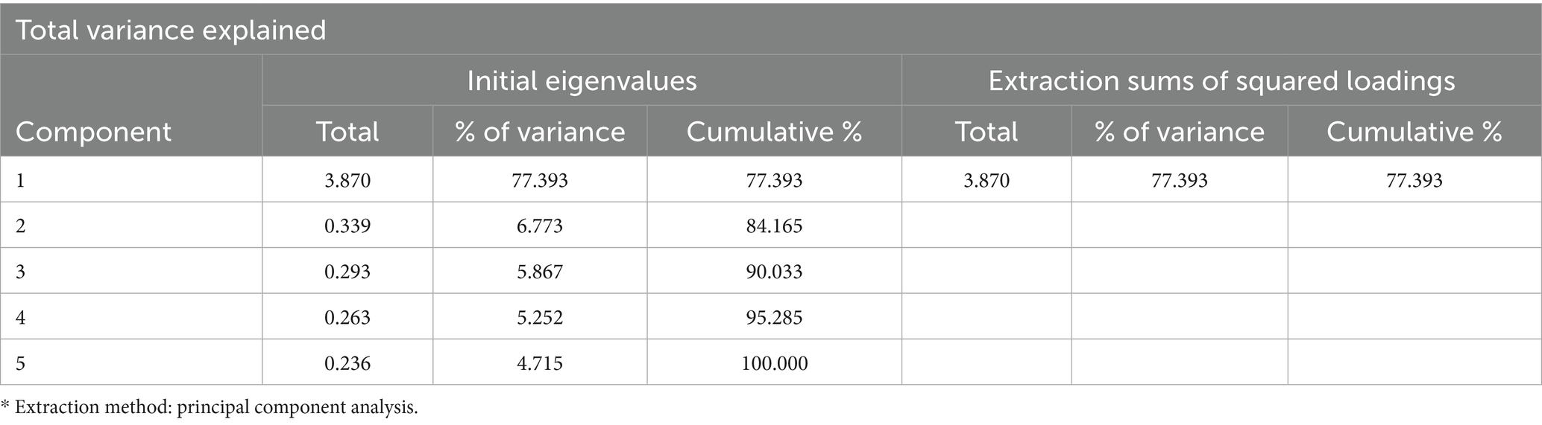Click the eigenvalue cell 0.293
1542x425 pixels.
point(347,272)
